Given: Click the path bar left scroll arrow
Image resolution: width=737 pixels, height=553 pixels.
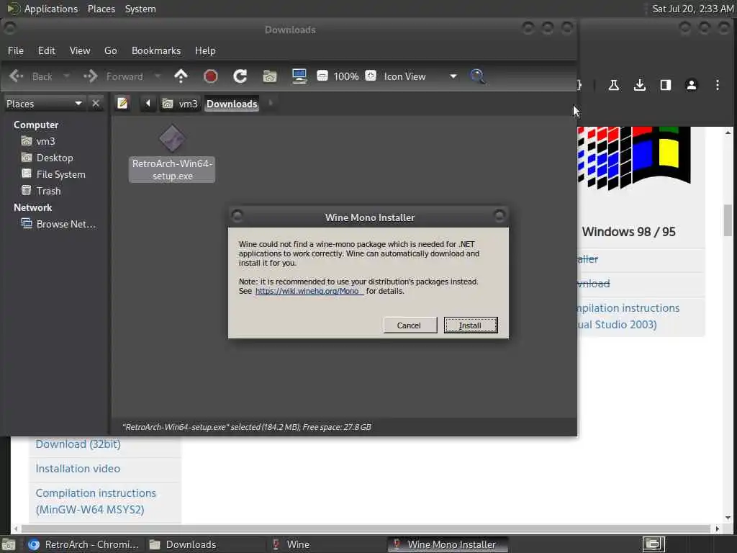Looking at the screenshot, I should (148, 103).
